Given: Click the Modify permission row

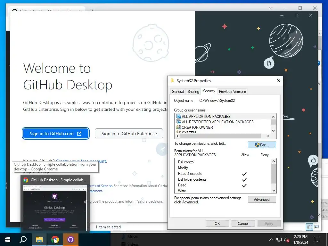Looking at the screenshot, I should click(x=223, y=168).
